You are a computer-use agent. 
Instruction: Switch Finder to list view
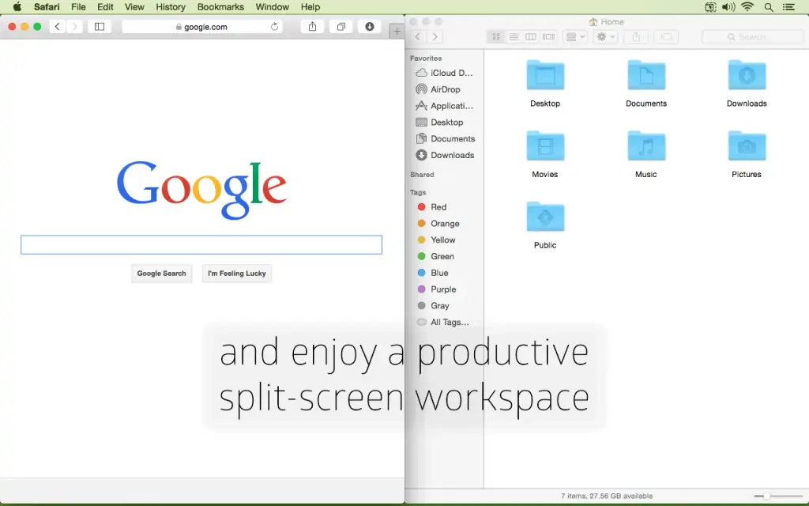point(514,36)
